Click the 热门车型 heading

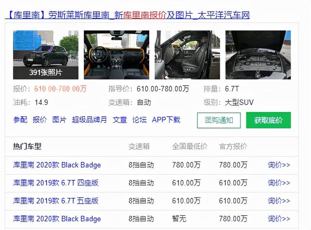(27, 147)
